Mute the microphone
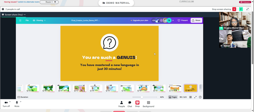The height and width of the screenshot is (112, 254). 17,104
